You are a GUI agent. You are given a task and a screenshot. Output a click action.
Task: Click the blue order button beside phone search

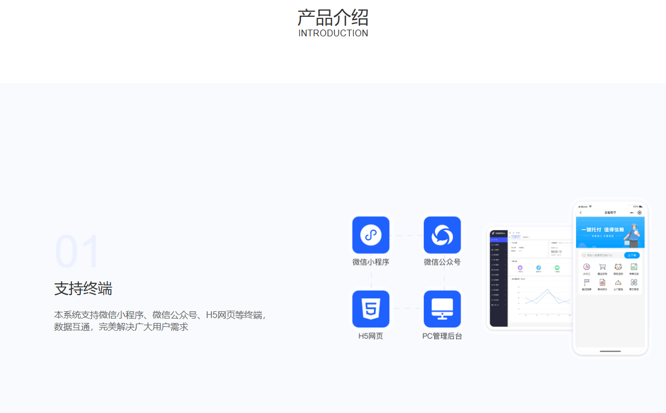631,255
